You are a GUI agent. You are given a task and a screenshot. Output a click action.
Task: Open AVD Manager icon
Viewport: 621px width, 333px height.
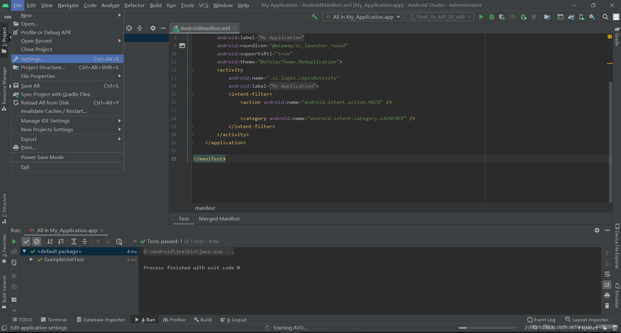click(x=581, y=17)
